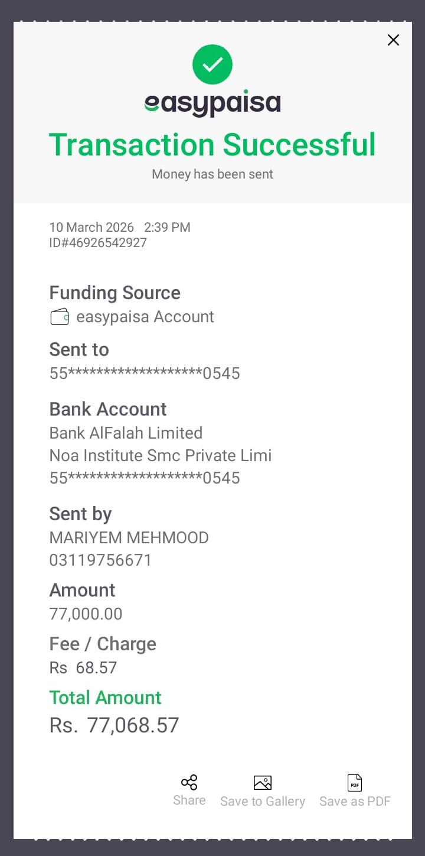Click the fee value Rs 68.57
Image resolution: width=425 pixels, height=856 pixels.
coord(83,668)
